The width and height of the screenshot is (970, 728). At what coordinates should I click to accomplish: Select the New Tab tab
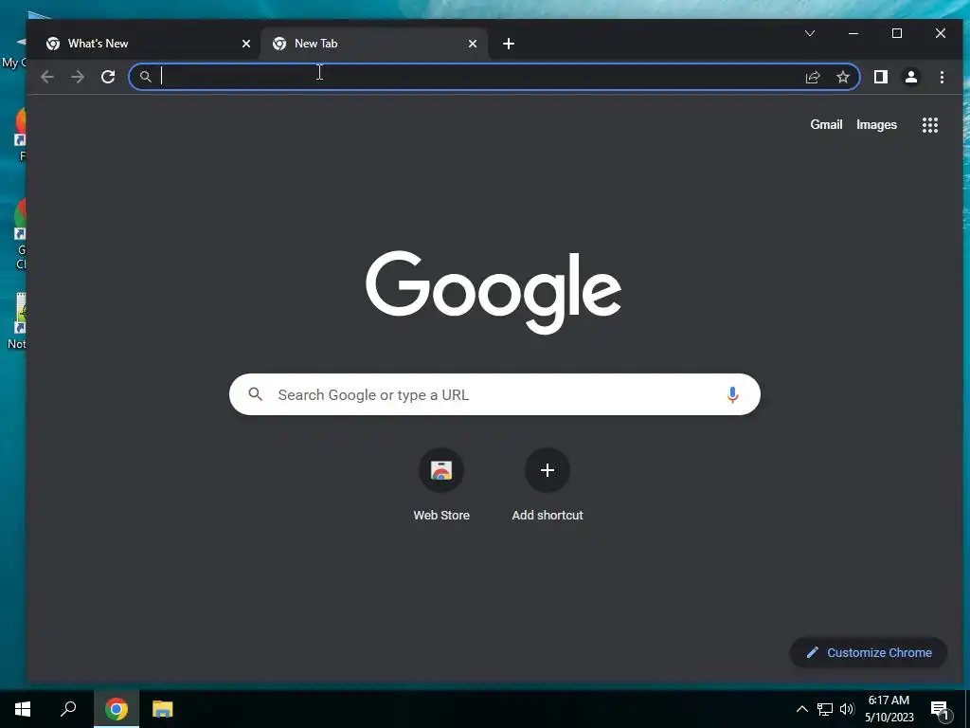tap(374, 44)
